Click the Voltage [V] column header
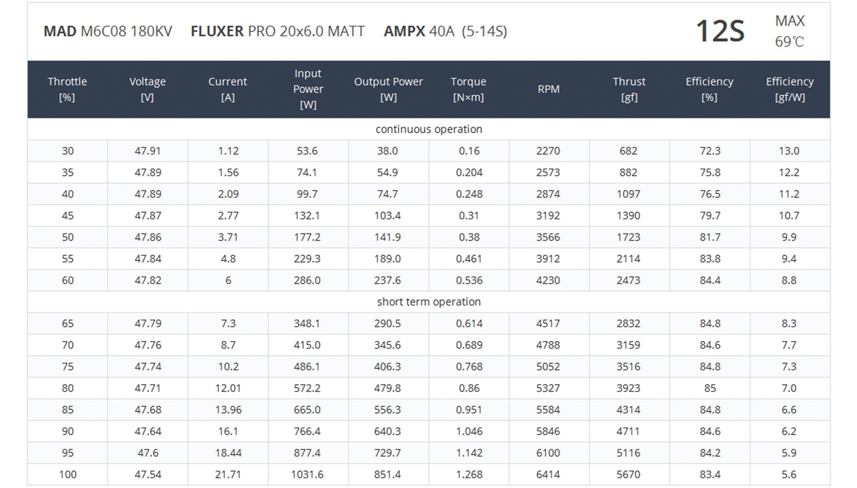857x488 pixels. 147,89
